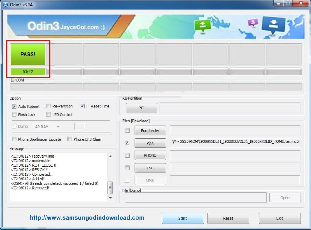
Task: Click the File Dump path field
Action: click(x=195, y=198)
